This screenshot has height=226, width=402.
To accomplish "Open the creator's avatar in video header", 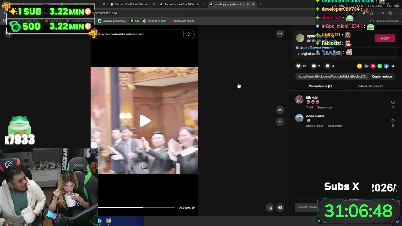I will [x=300, y=38].
